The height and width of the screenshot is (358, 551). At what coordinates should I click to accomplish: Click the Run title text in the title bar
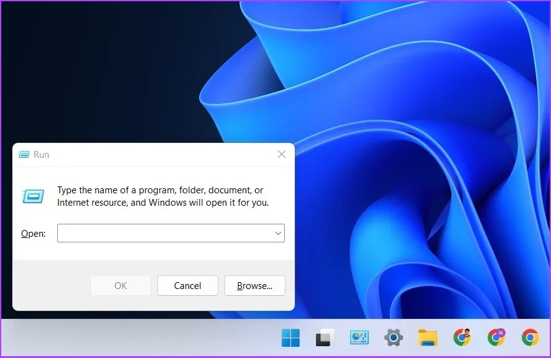pos(42,154)
